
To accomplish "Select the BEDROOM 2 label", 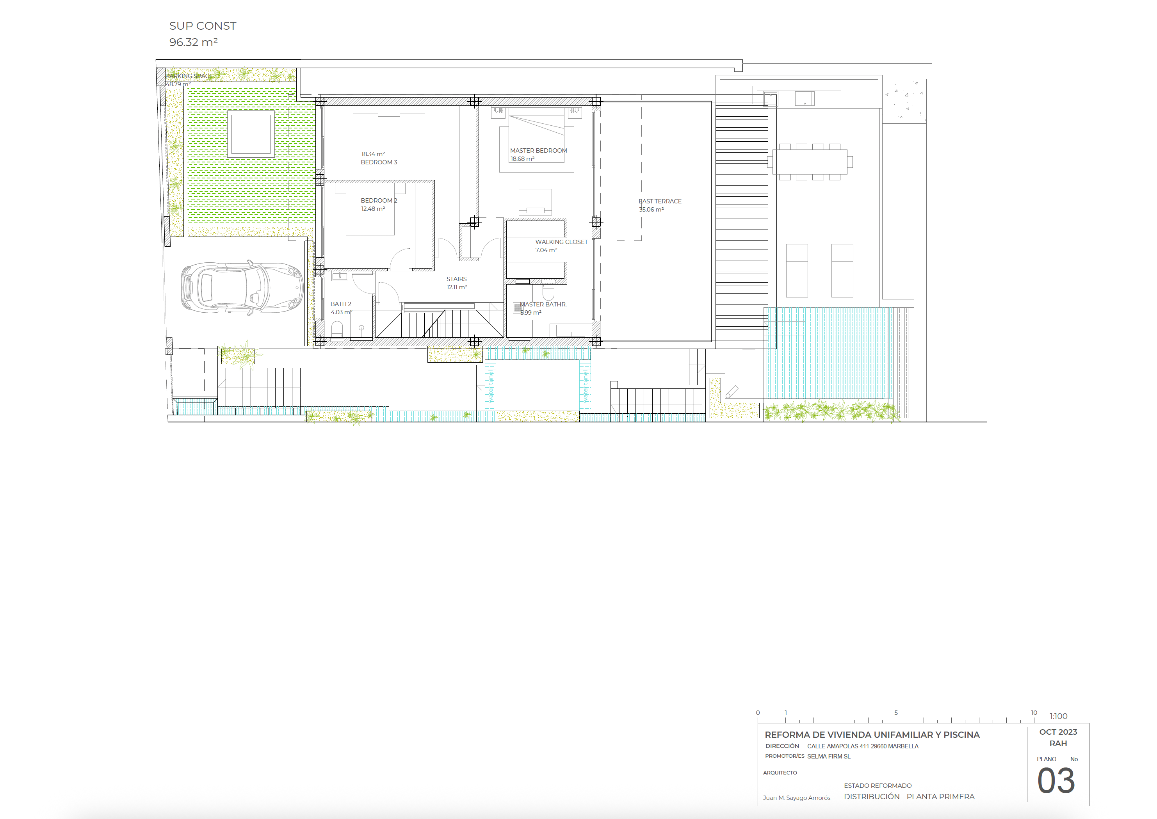I will (379, 201).
